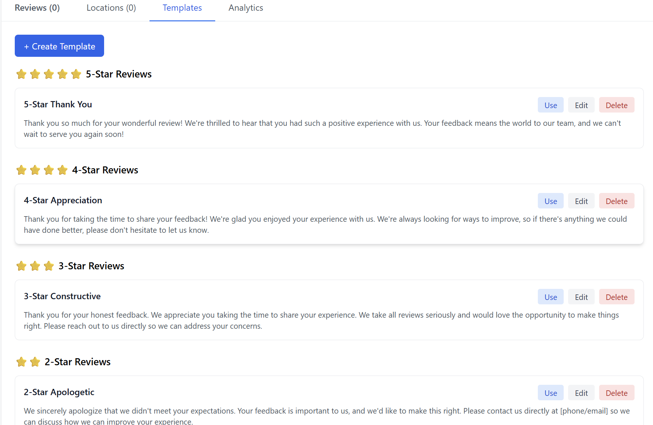Use the 5-Star Thank You template
Viewport: 653px width, 425px height.
[550, 105]
